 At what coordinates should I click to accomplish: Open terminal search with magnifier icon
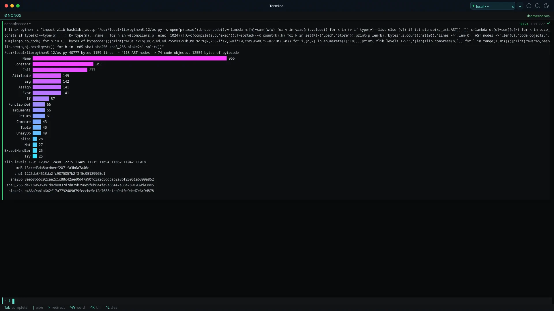pos(537,6)
